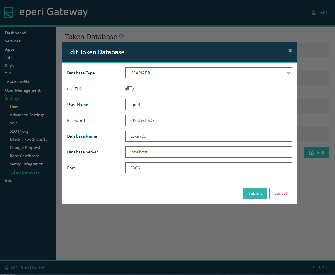Click the Token Database page heading
This screenshot has height=275, width=335.
click(x=91, y=37)
